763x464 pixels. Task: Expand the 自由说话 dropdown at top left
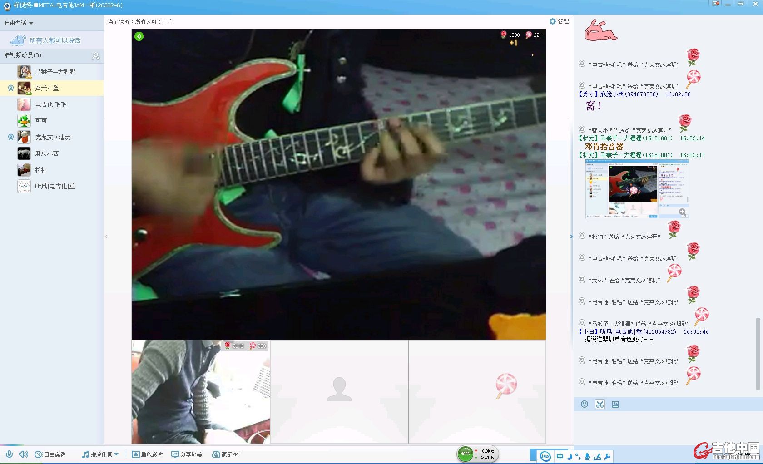click(19, 23)
